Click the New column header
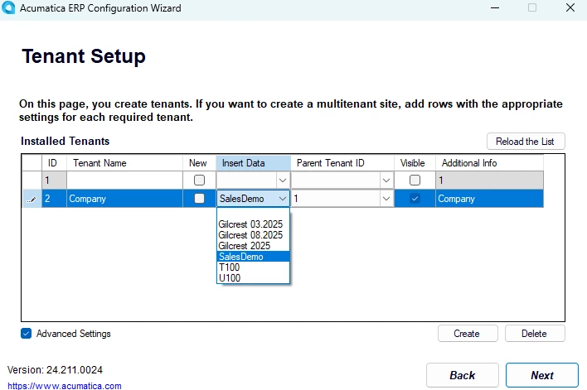 pyautogui.click(x=199, y=163)
